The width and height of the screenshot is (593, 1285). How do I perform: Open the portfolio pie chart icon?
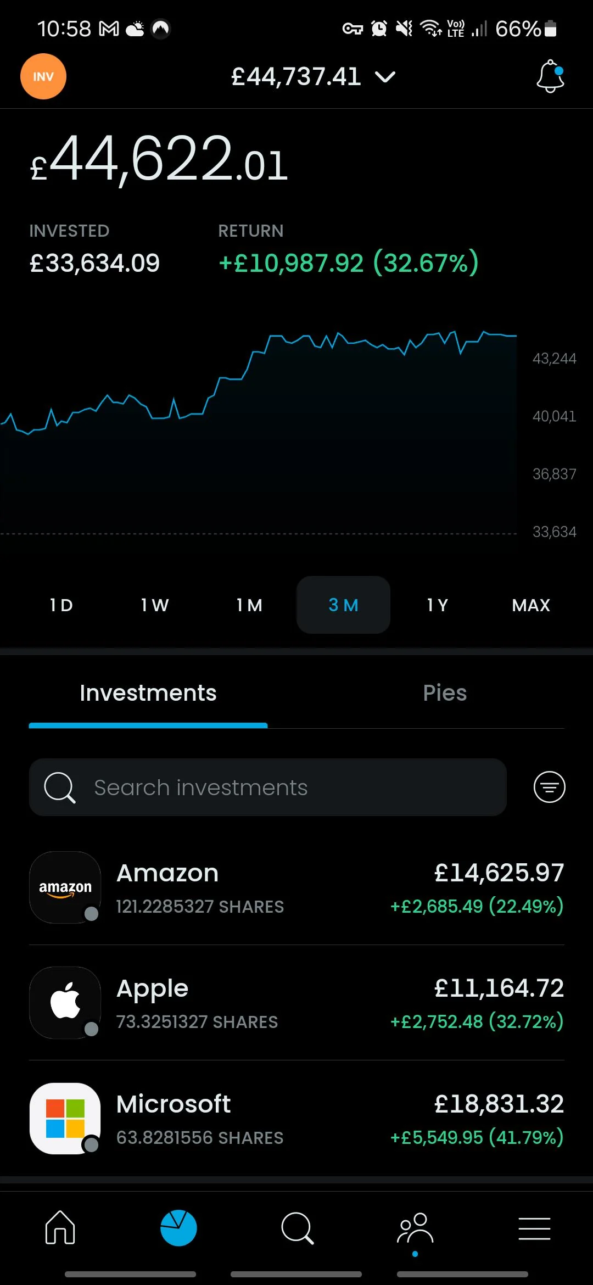point(178,1227)
